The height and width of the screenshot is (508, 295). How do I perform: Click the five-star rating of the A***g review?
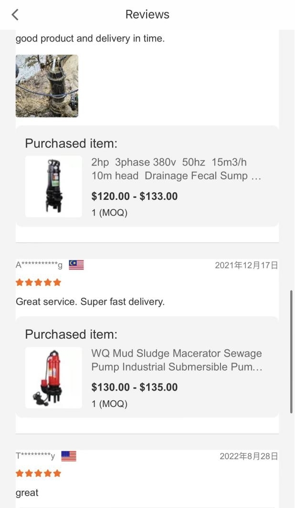pos(38,282)
